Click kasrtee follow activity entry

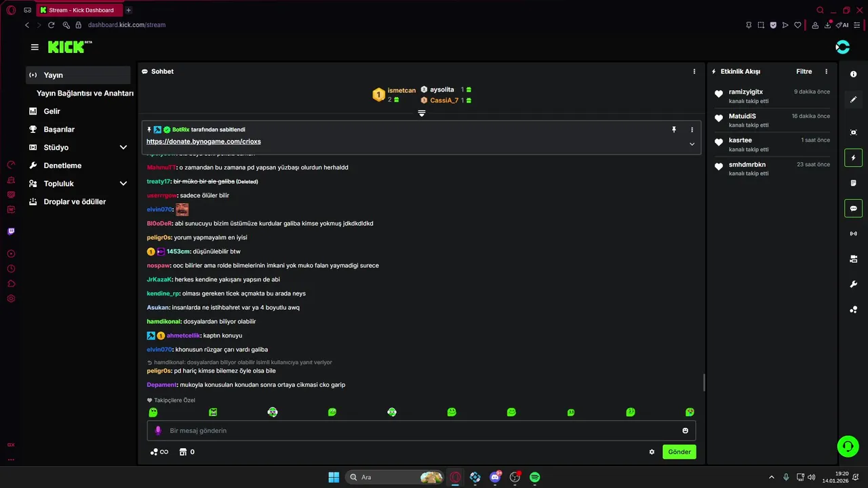[x=772, y=144]
